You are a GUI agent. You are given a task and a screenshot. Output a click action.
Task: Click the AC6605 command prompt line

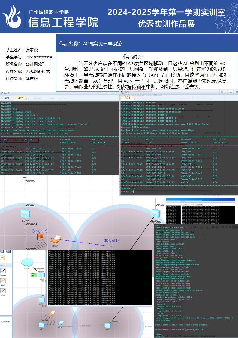(127, 192)
